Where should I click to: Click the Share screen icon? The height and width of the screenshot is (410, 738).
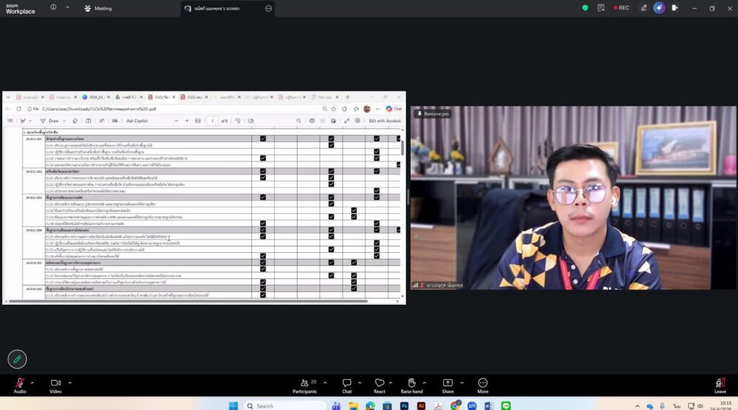(448, 384)
